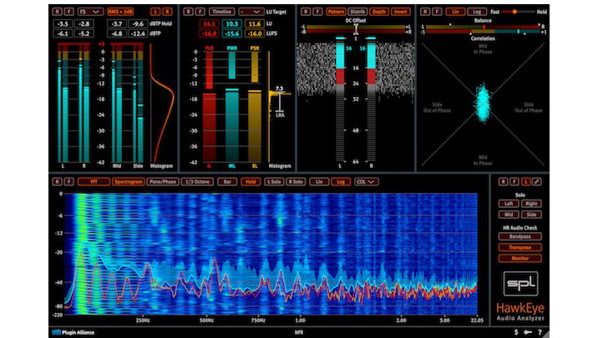Toggle the Hold button in the spectrum analyzer

click(250, 181)
